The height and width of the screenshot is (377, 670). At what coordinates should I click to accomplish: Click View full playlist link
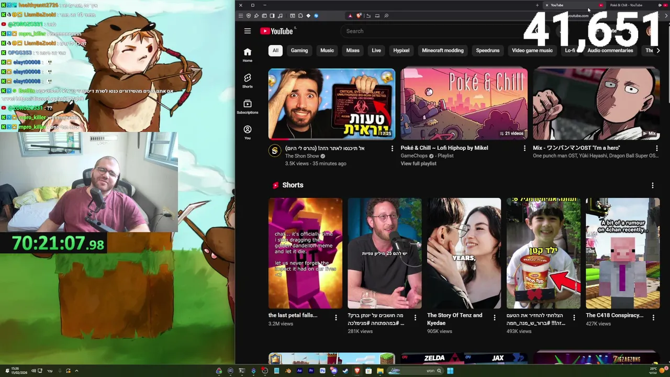point(418,163)
